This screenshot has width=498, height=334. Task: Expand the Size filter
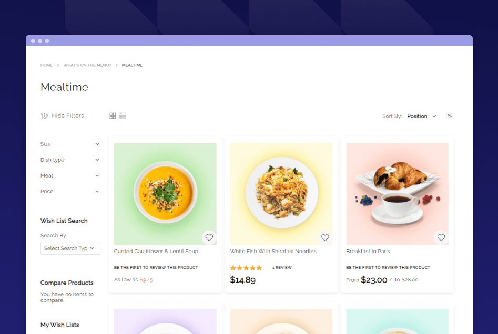click(x=70, y=144)
